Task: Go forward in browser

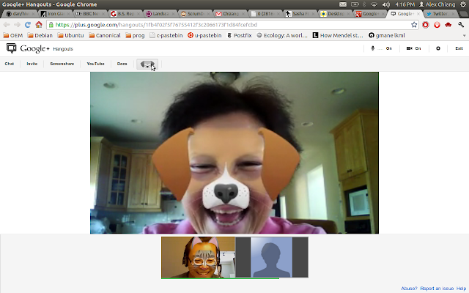Action: point(17,25)
